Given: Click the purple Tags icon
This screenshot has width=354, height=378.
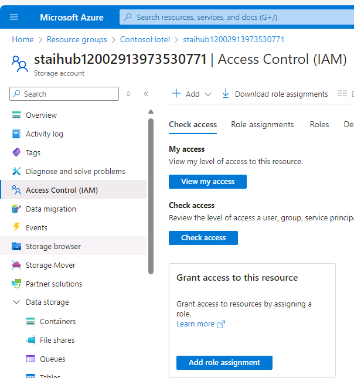Looking at the screenshot, I should tap(16, 152).
